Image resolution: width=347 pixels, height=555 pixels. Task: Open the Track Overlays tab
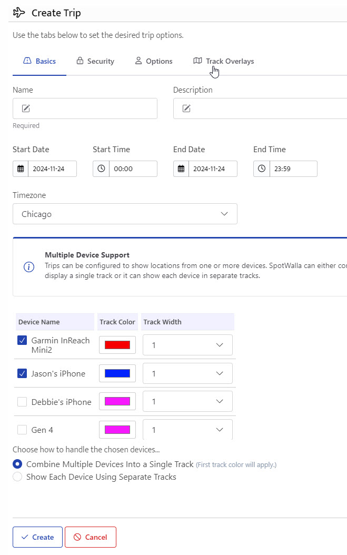tap(224, 61)
